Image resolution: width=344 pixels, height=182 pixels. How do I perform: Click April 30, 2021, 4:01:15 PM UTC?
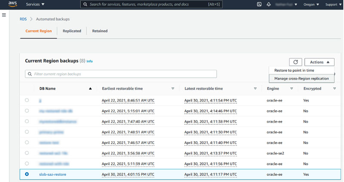click(128, 174)
